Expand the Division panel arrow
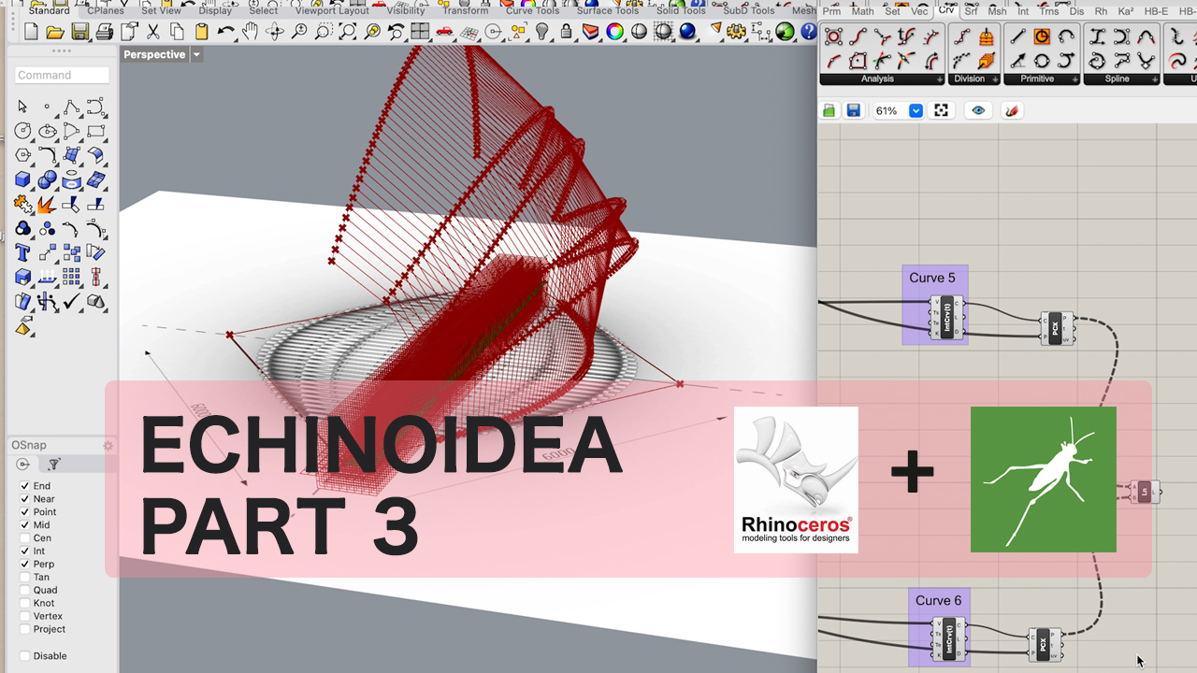1197x673 pixels. 995,79
